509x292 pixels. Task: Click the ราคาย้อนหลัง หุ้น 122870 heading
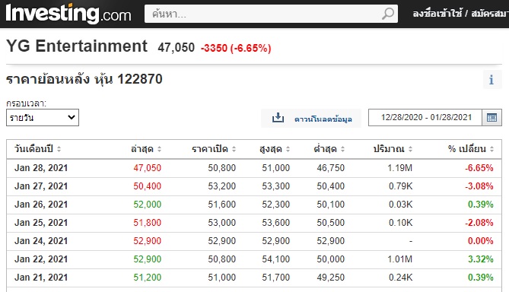click(x=84, y=79)
